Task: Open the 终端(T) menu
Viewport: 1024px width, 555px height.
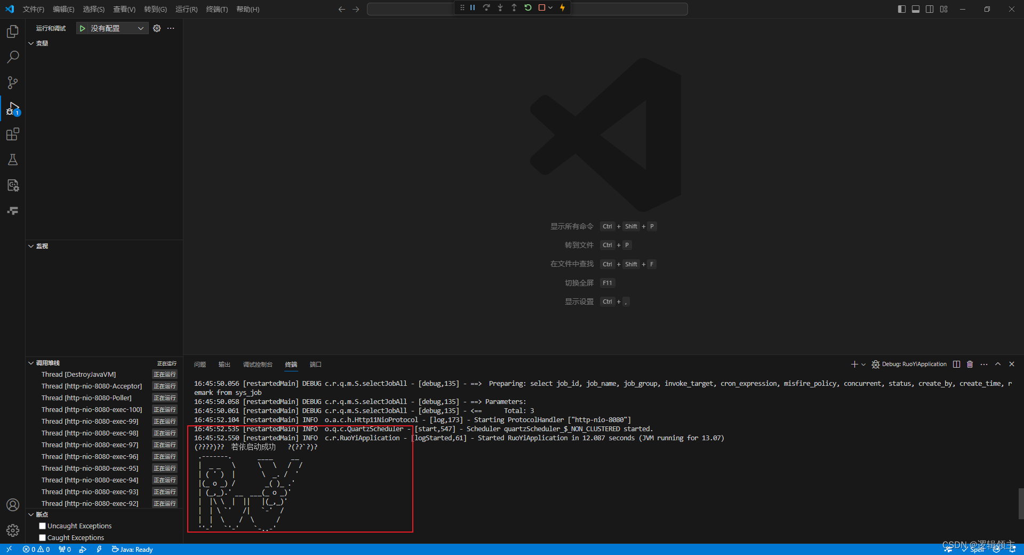Action: (x=217, y=9)
